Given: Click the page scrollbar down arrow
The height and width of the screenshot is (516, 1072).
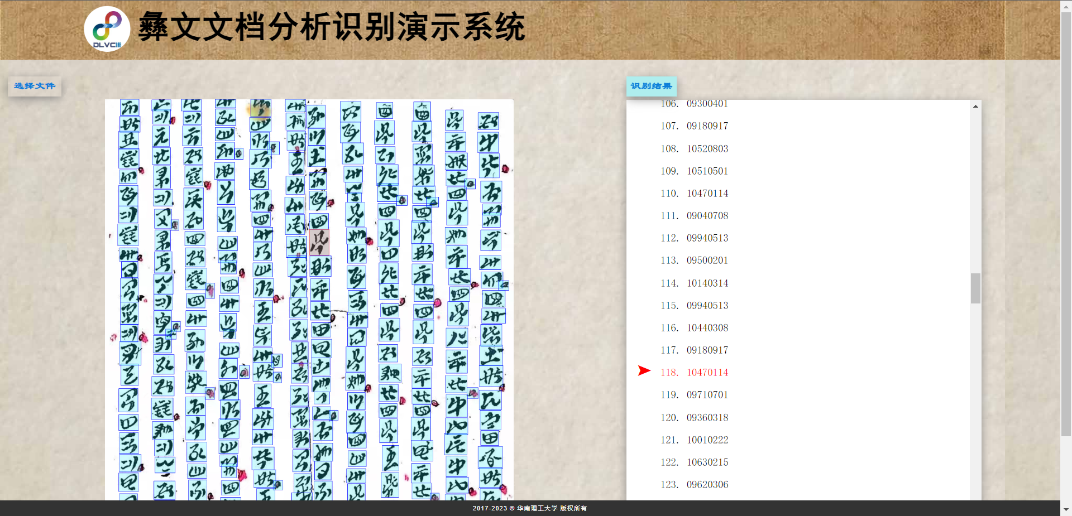Looking at the screenshot, I should point(1066,509).
